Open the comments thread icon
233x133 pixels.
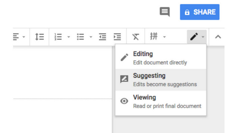[x=165, y=12]
